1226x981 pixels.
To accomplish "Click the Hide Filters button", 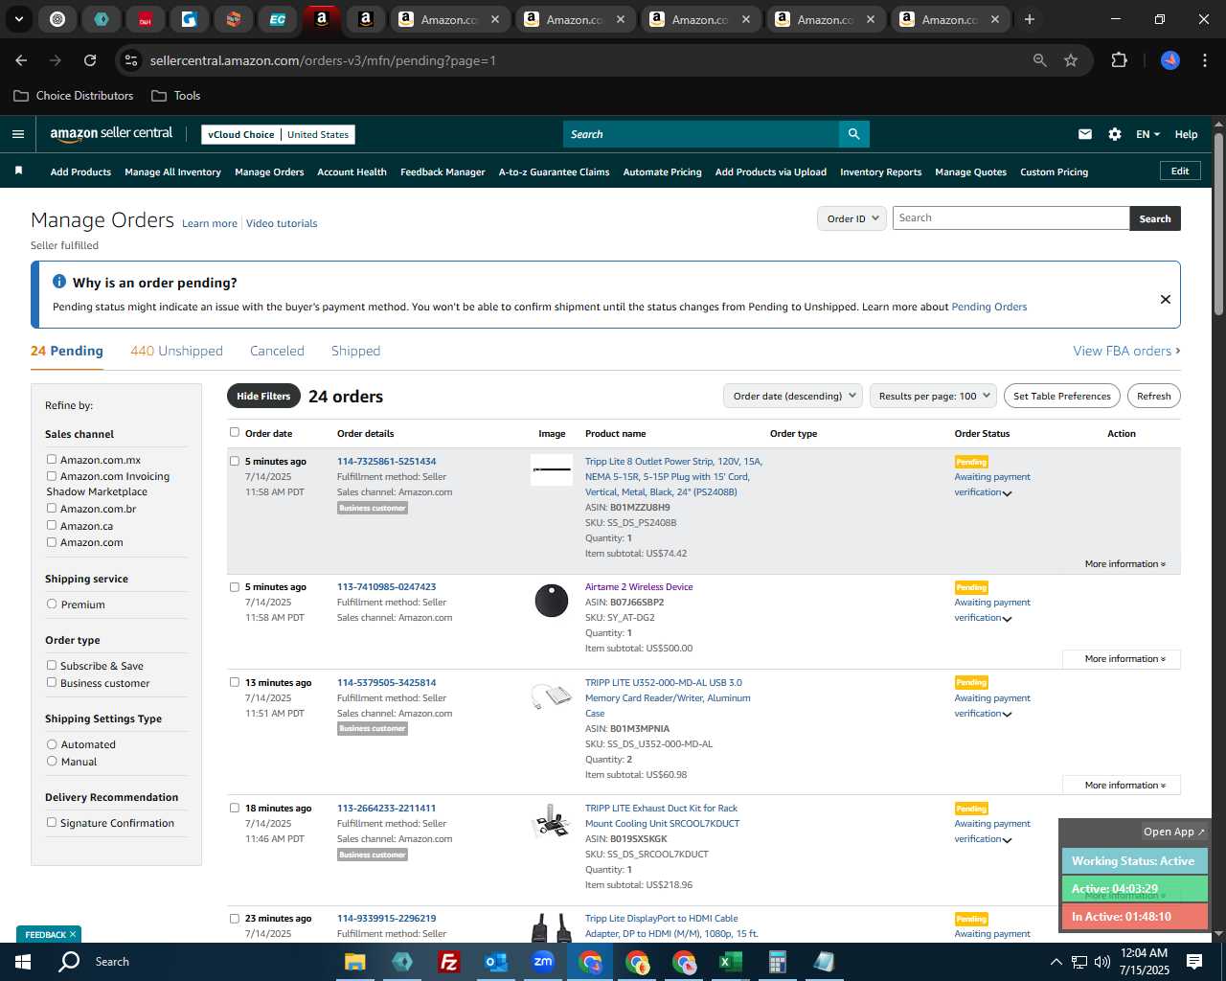I will pos(263,396).
